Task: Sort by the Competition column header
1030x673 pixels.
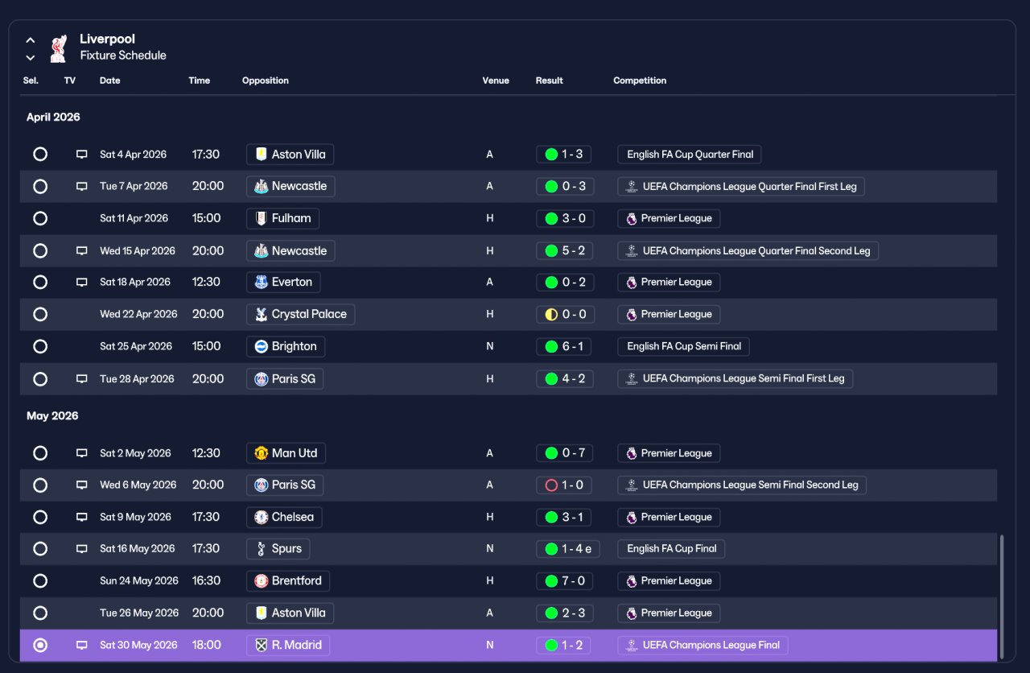Action: click(x=640, y=81)
